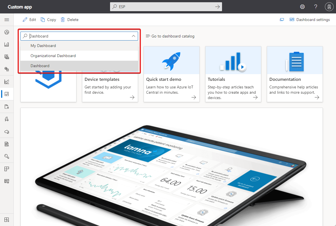Open Dashboard settings

tap(310, 20)
